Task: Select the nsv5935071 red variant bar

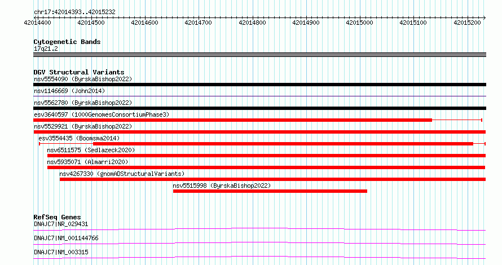Action: point(266,167)
